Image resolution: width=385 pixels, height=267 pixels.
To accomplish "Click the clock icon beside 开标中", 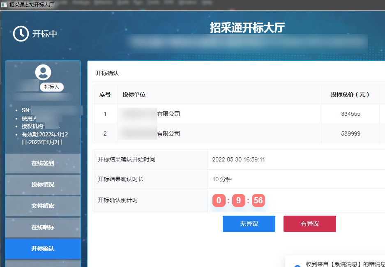I will point(21,34).
